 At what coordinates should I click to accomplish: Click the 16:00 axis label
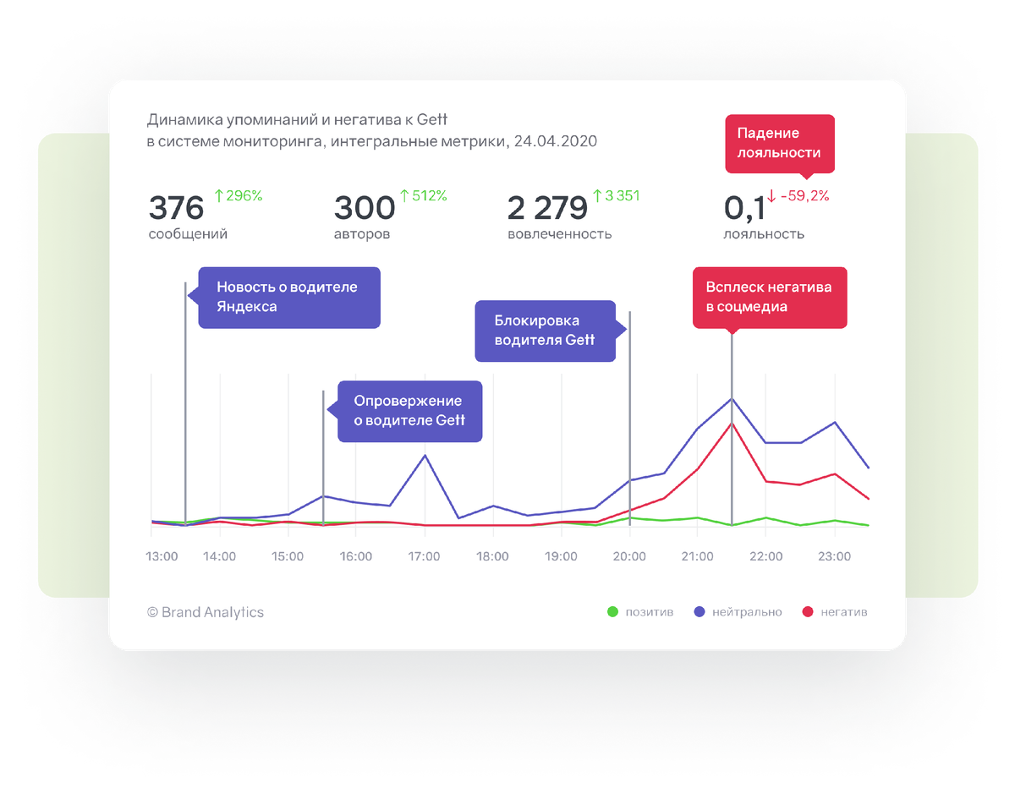[x=356, y=556]
